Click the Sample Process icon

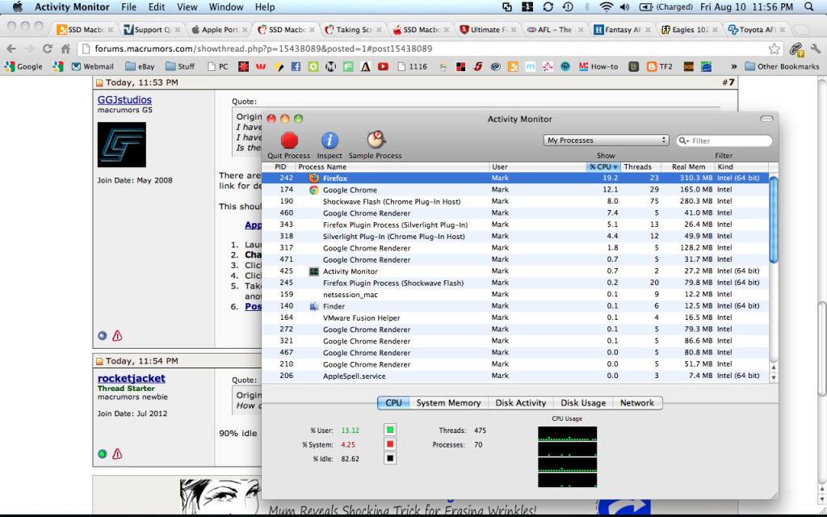376,140
